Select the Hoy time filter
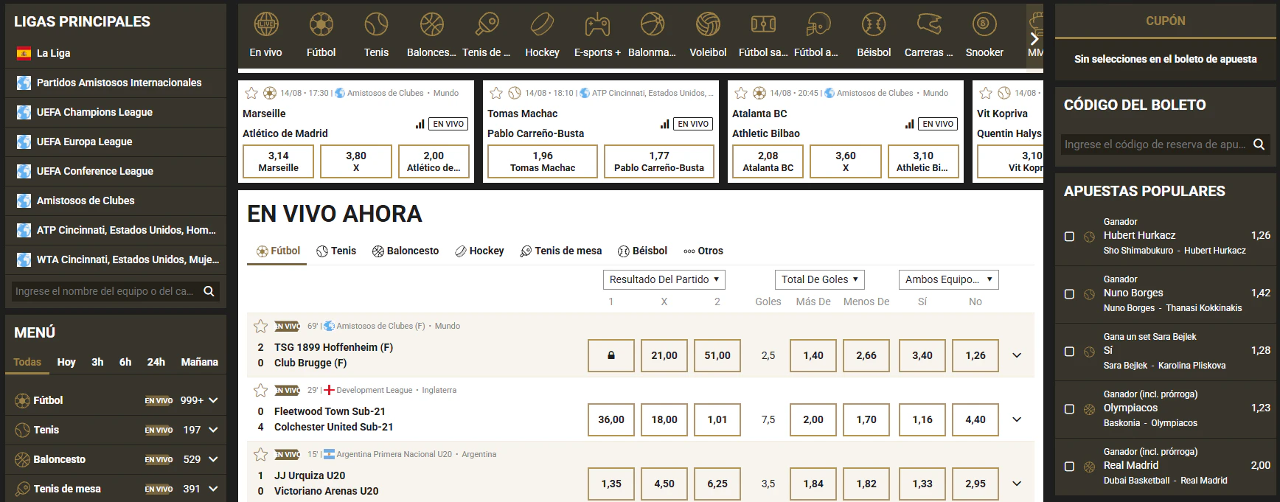This screenshot has height=502, width=1280. point(66,362)
